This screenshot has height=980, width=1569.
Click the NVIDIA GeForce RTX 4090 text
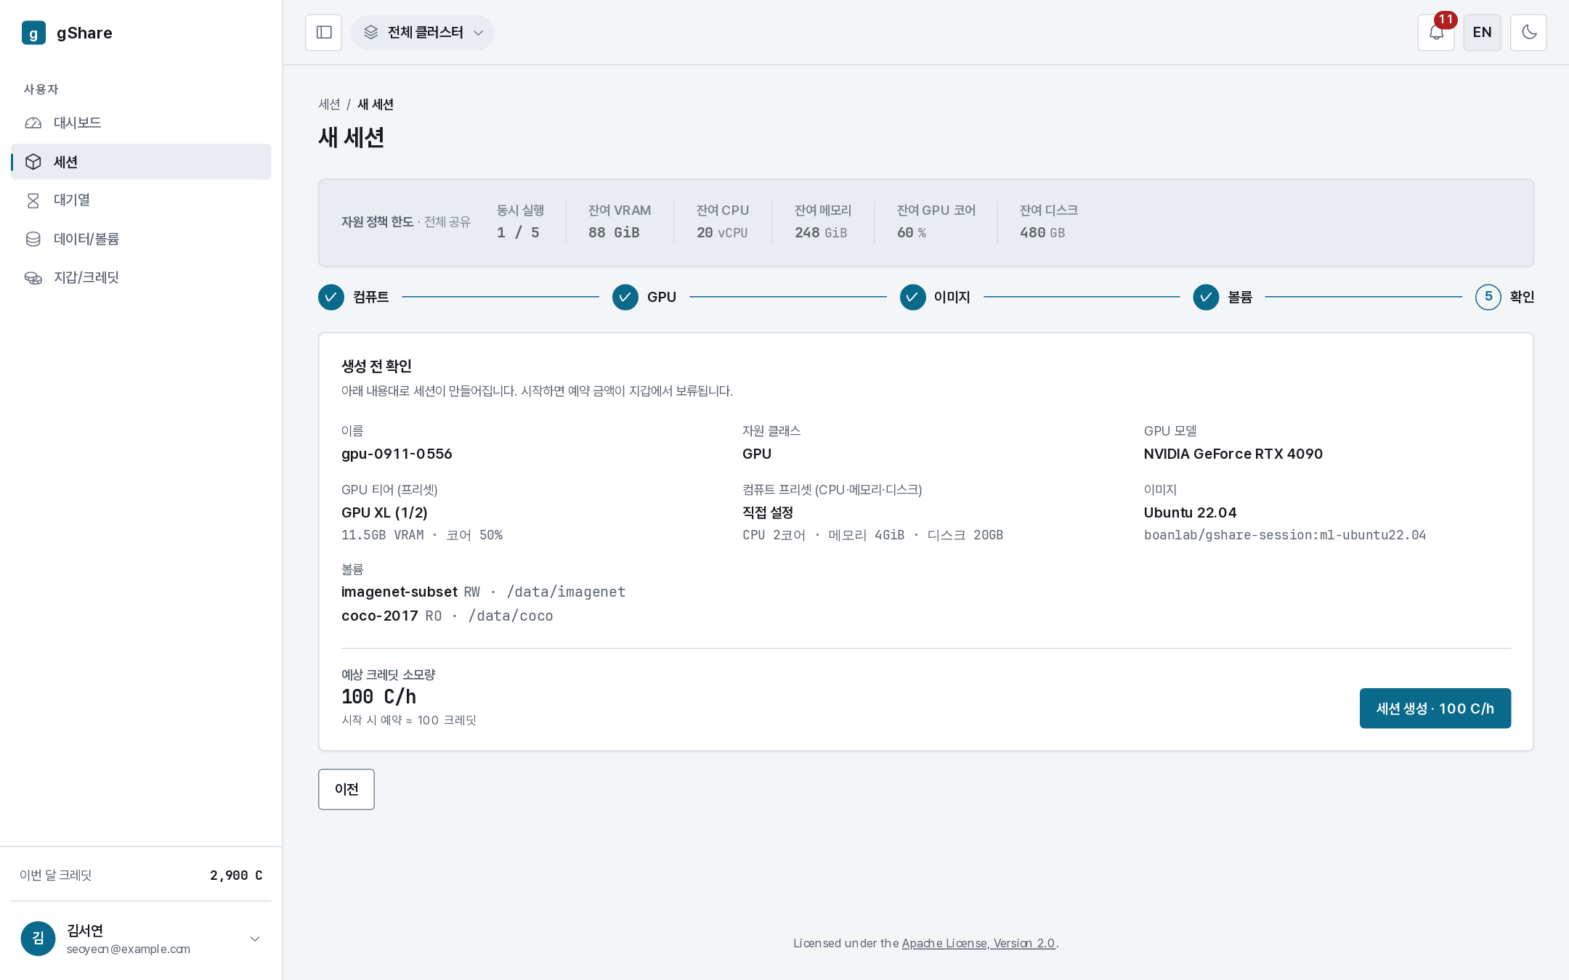(1233, 454)
